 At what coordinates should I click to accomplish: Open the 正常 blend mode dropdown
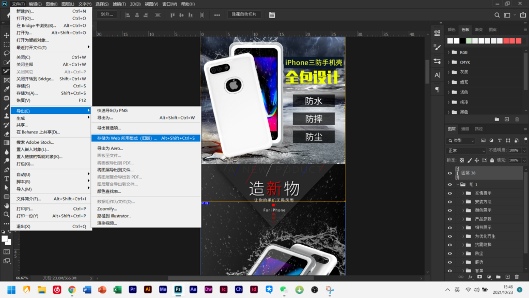tap(466, 151)
